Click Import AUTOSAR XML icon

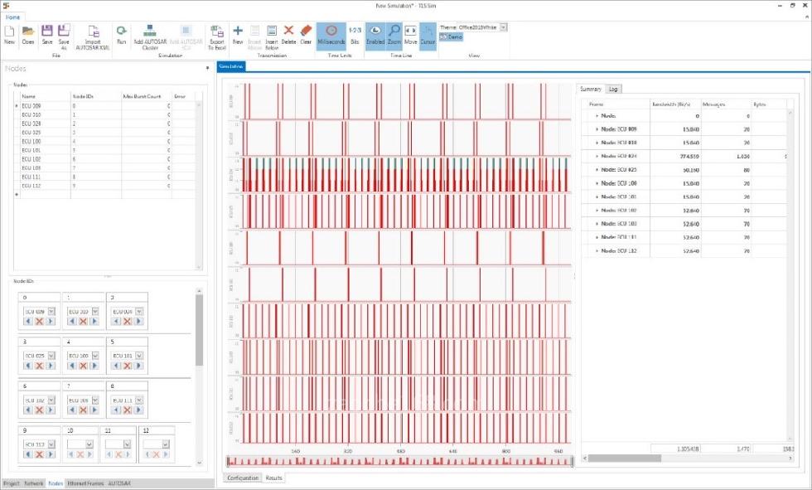[93, 33]
